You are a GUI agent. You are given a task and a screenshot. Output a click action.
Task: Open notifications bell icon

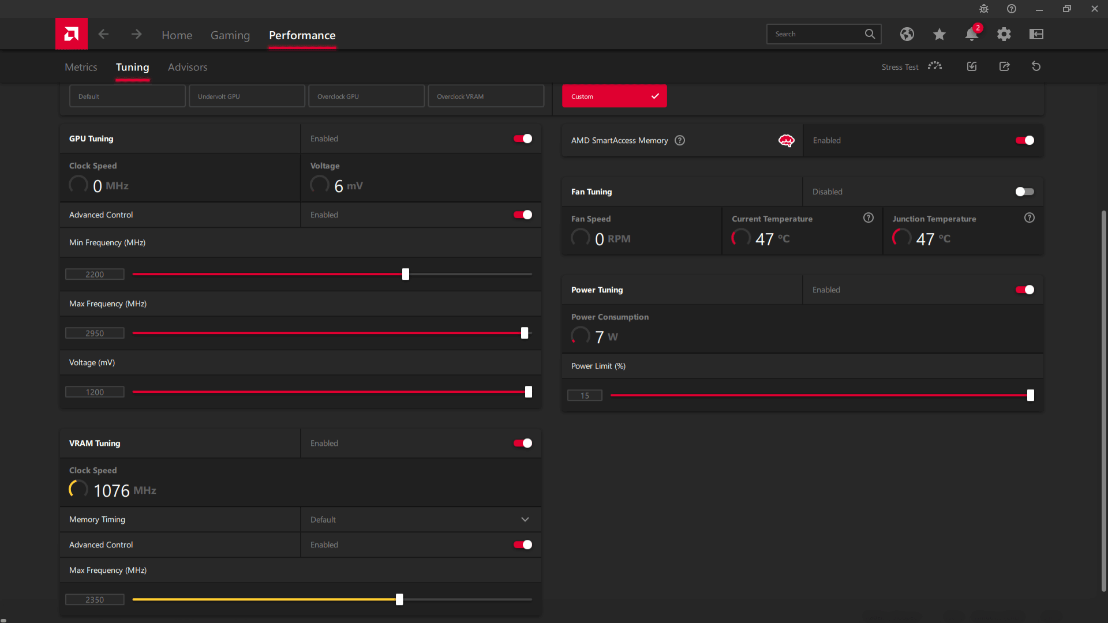pos(972,34)
